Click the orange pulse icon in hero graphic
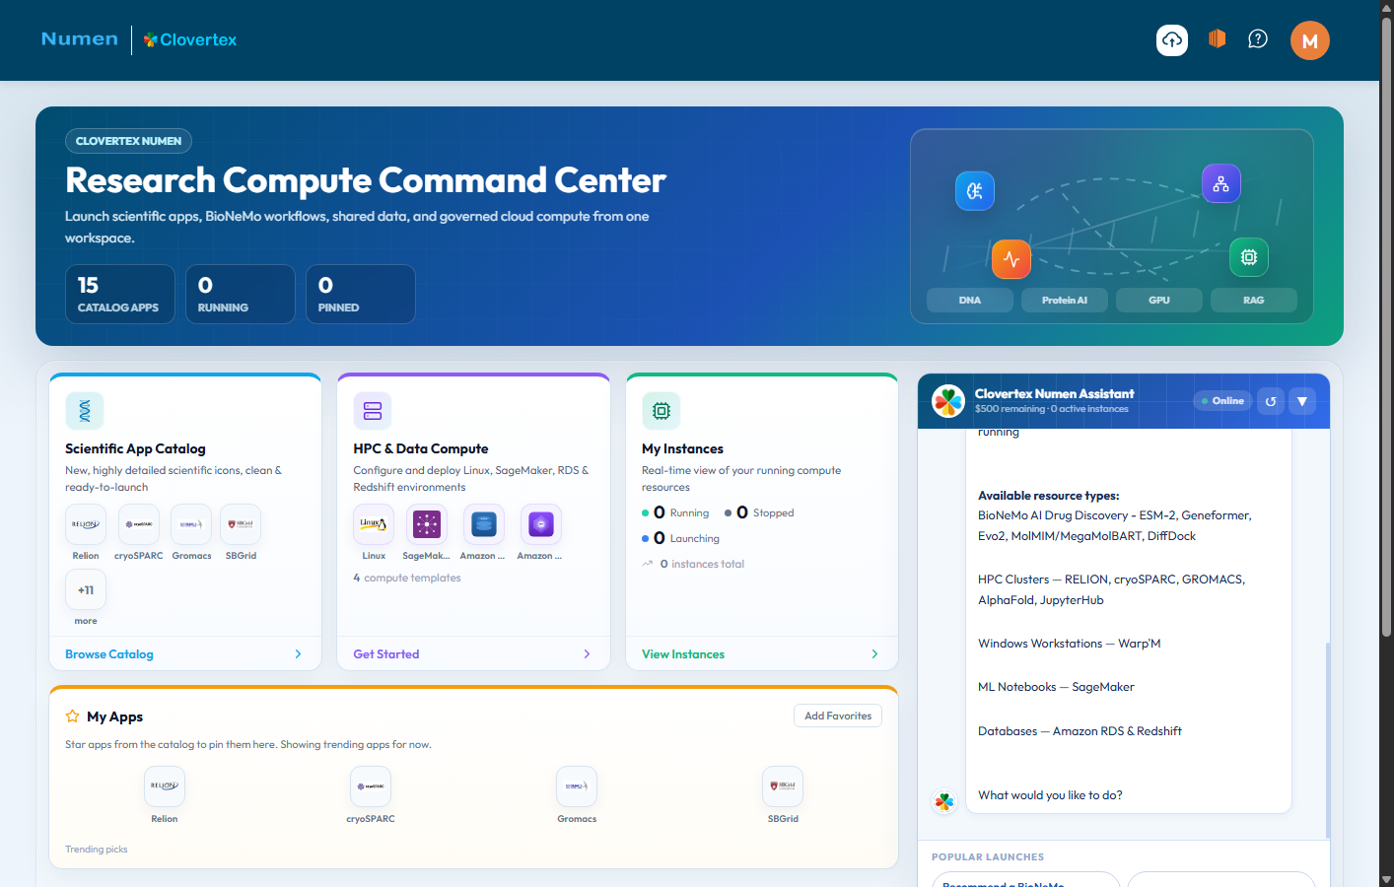The image size is (1394, 887). tap(1011, 259)
